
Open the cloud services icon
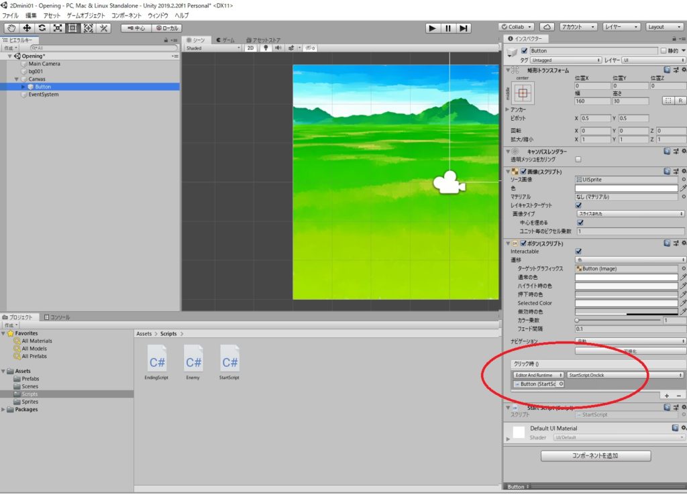547,27
